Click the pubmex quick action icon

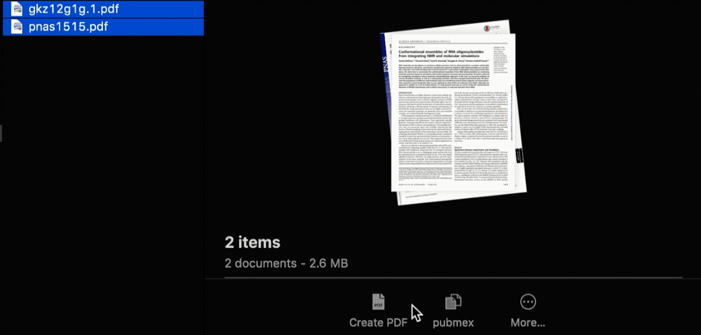point(453,301)
